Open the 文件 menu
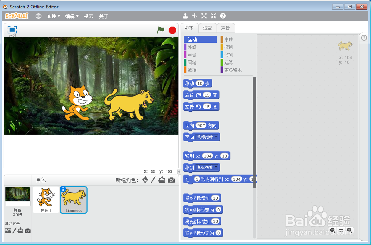This screenshot has height=245, width=371. click(53, 16)
